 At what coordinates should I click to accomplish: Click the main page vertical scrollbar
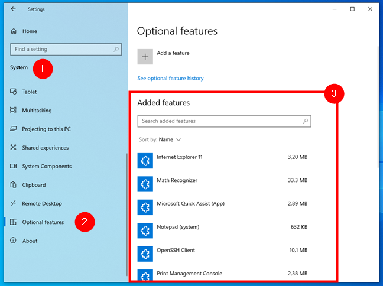[378, 107]
